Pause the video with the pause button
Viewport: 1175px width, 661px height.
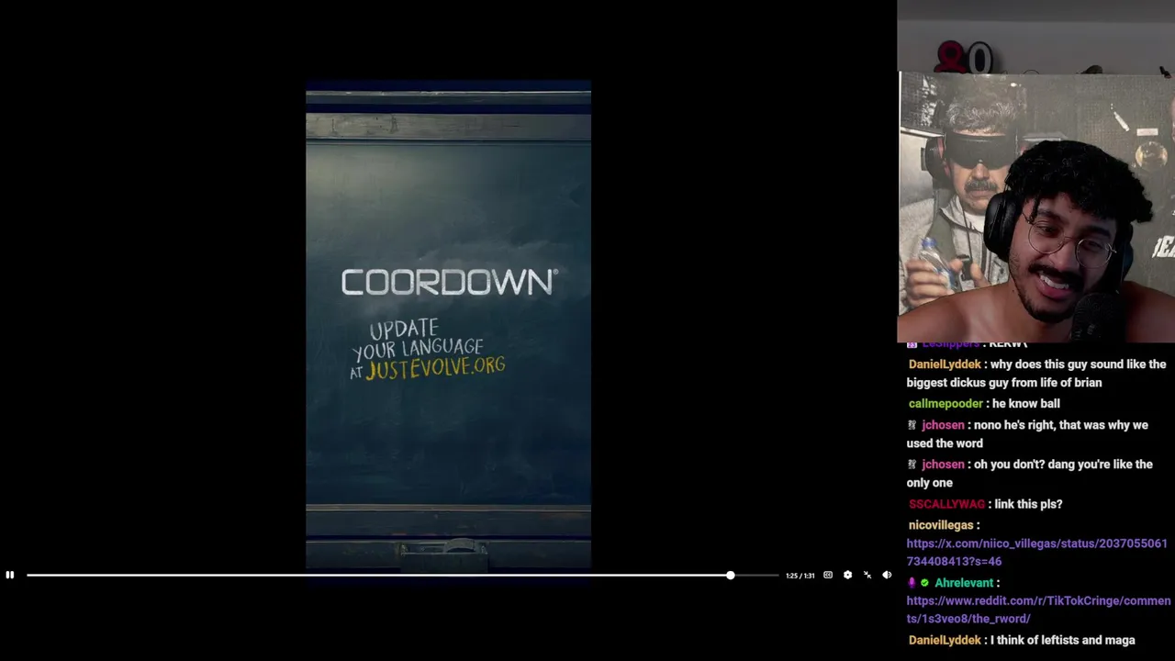pos(10,576)
